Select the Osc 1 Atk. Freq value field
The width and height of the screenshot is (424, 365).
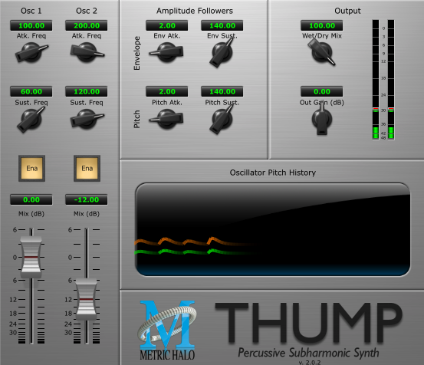click(x=31, y=25)
